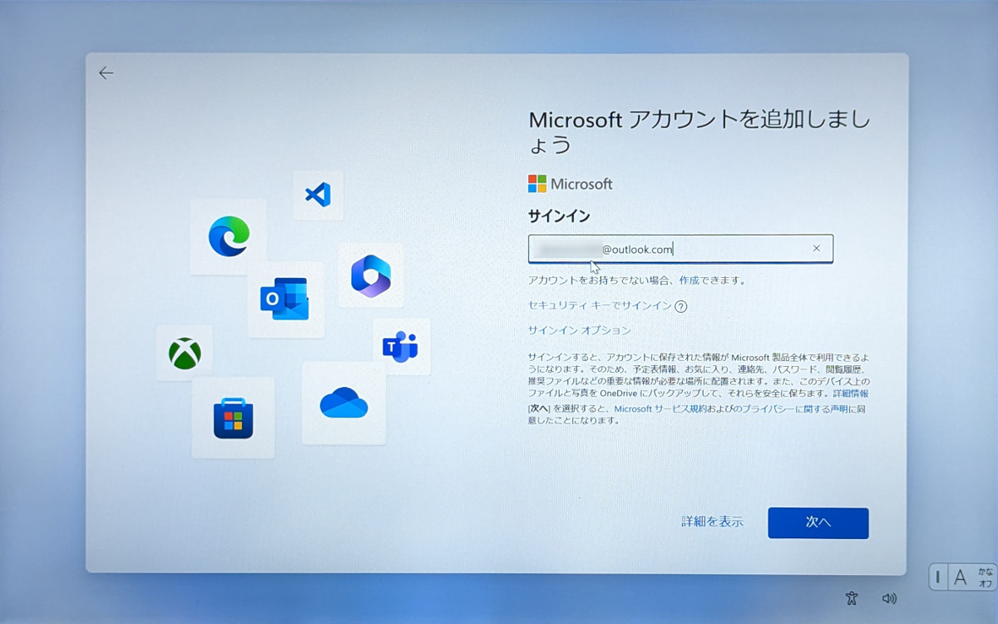Click the Outlook icon

point(286,300)
